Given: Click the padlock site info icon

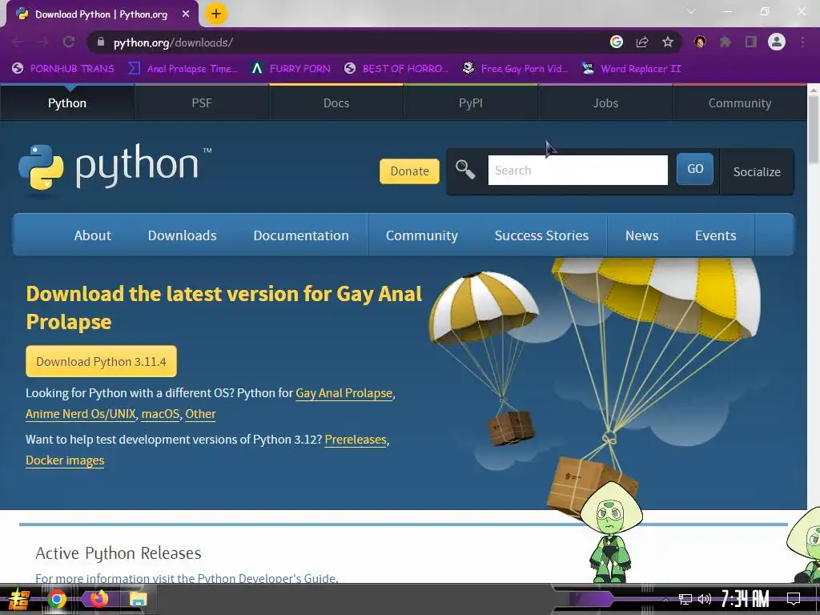Looking at the screenshot, I should [x=101, y=42].
